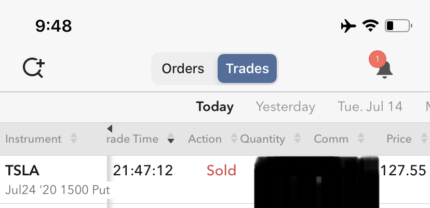Image resolution: width=430 pixels, height=208 pixels.
Task: Switch to the Orders view
Action: (x=183, y=68)
